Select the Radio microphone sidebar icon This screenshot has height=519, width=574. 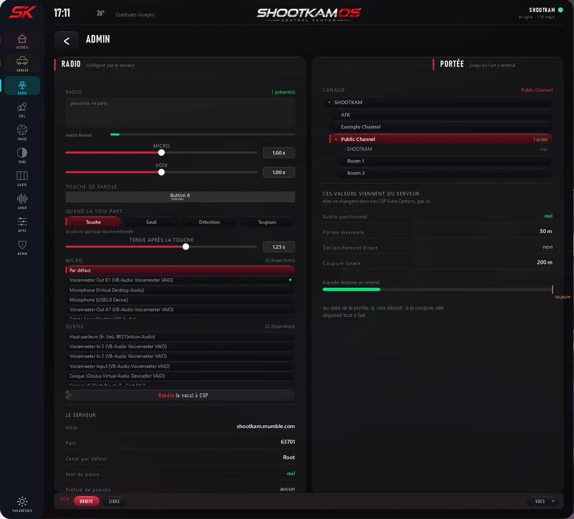point(22,87)
